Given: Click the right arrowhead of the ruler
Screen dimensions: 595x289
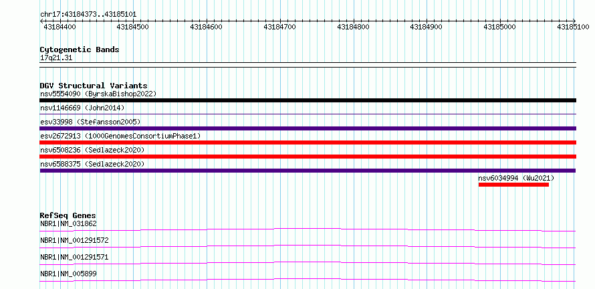Looking at the screenshot, I should point(574,21).
